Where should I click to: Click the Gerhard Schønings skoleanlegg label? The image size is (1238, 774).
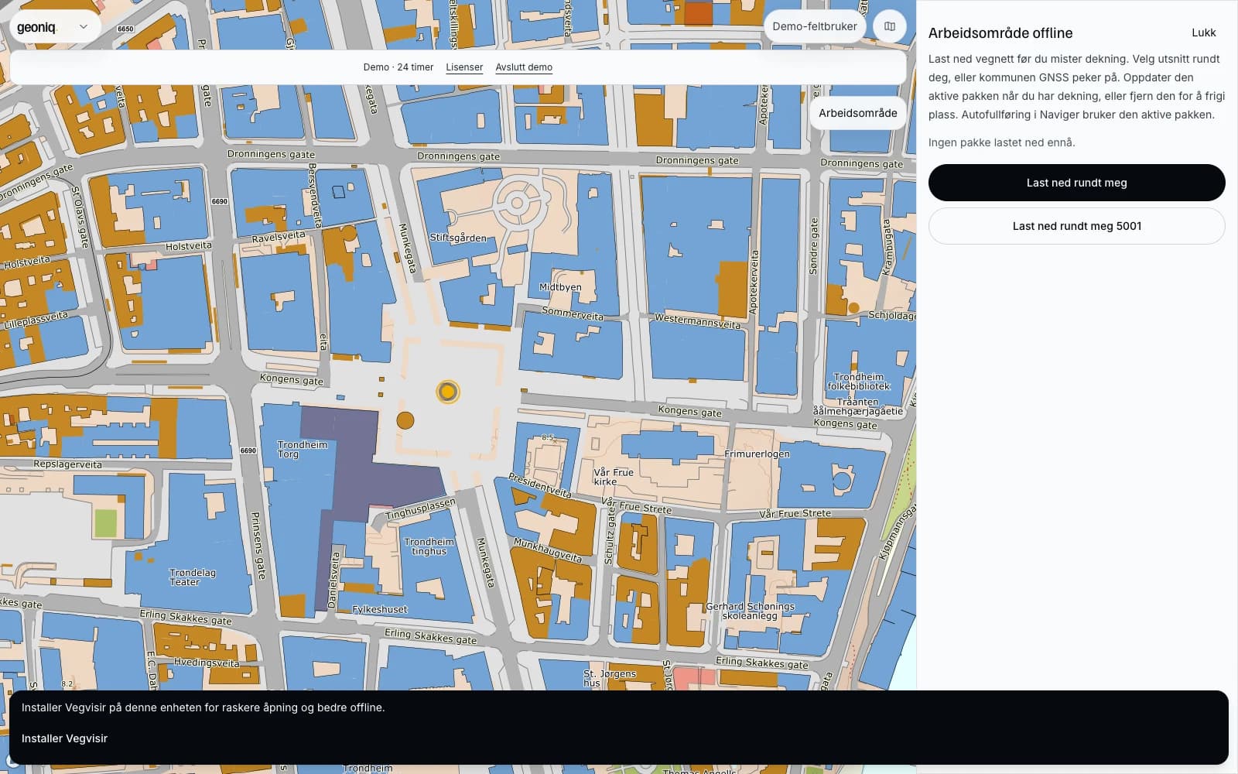749,611
